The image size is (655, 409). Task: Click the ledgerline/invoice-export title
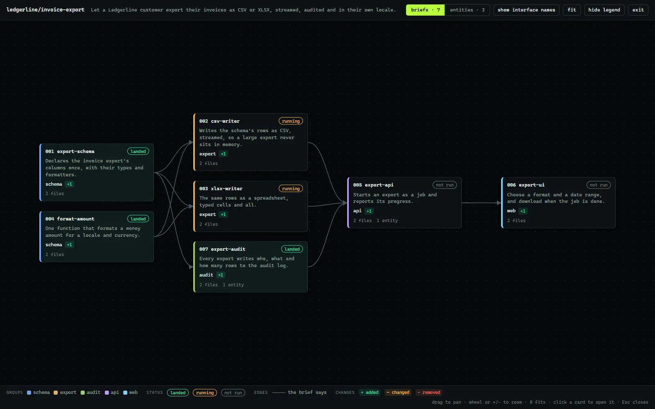45,10
